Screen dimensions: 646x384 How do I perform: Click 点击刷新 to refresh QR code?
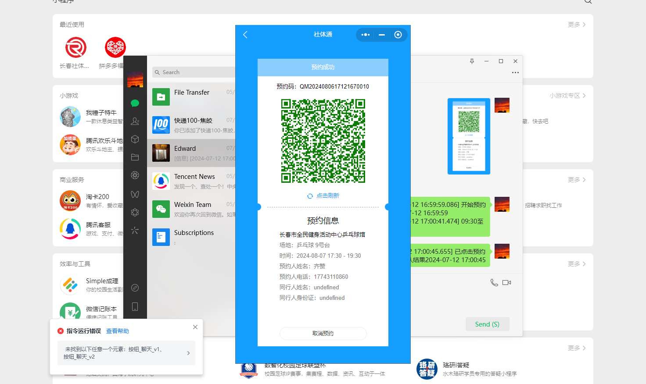coord(323,196)
